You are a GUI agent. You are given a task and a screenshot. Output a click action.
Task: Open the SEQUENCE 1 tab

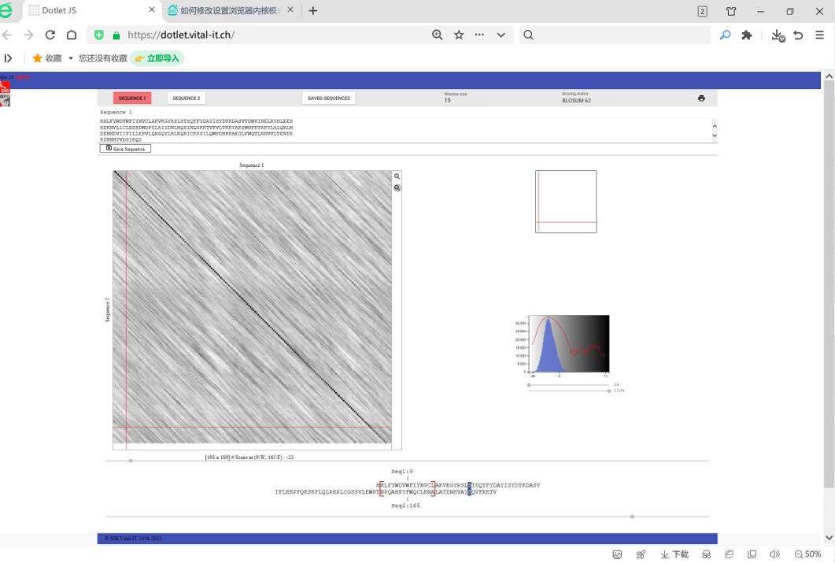(132, 98)
